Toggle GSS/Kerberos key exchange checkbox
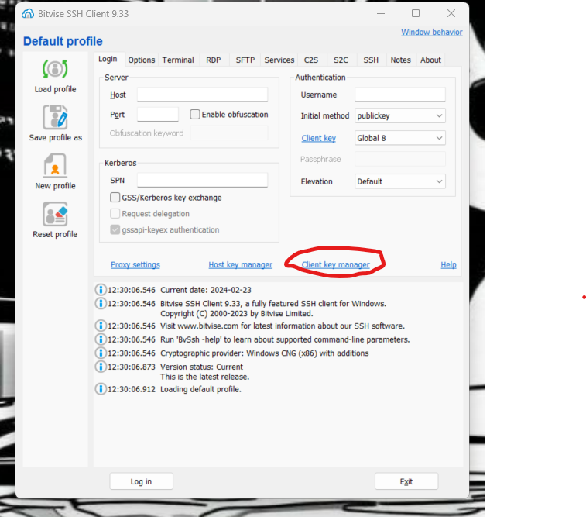 (x=115, y=198)
